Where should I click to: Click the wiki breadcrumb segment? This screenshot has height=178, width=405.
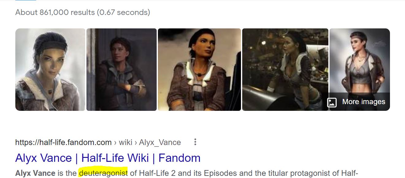coord(125,142)
